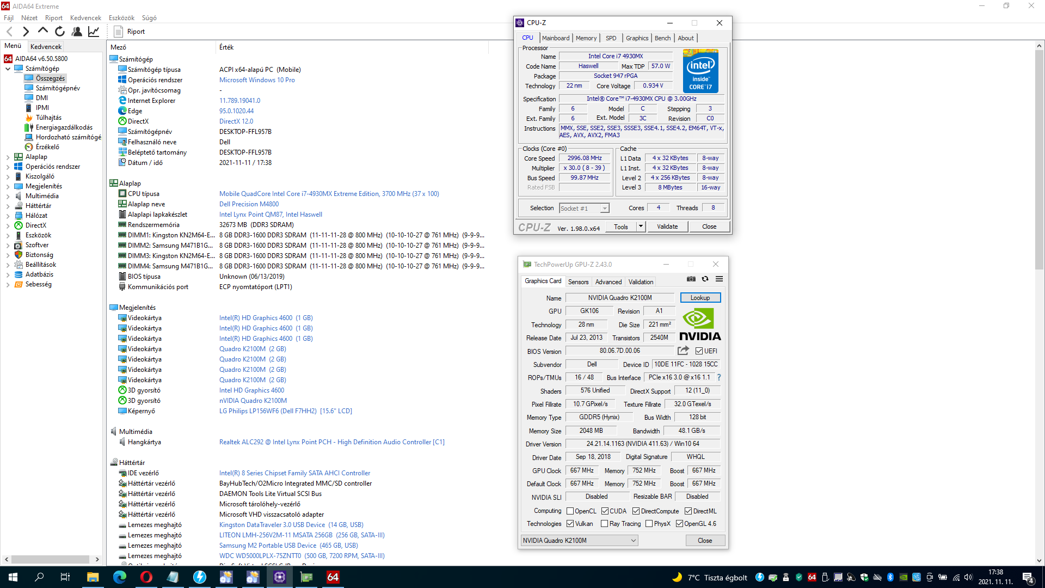Click the volume speaker tray icon
This screenshot has width=1045, height=588.
[968, 578]
